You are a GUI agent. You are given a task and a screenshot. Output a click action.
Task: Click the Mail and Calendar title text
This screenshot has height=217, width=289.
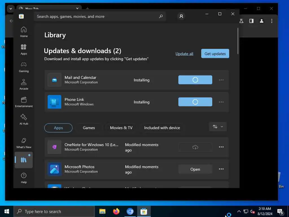(x=80, y=77)
